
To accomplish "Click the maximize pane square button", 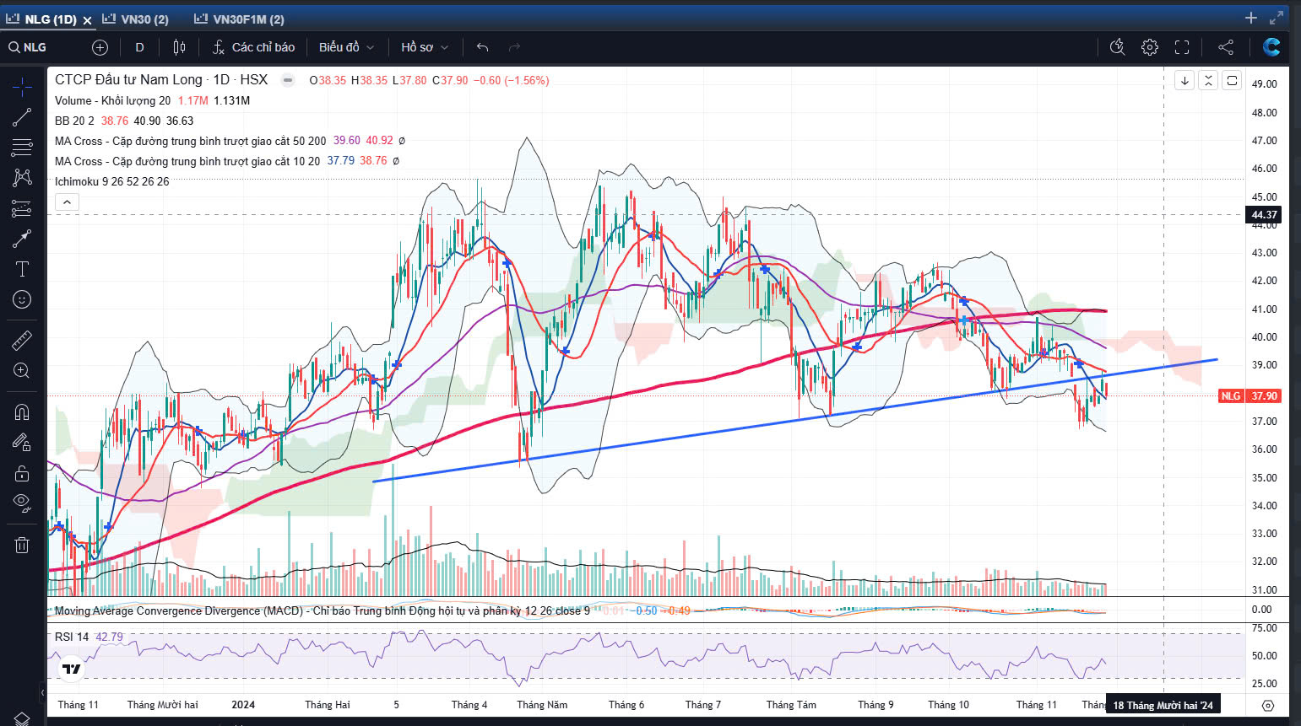I will tap(1232, 80).
